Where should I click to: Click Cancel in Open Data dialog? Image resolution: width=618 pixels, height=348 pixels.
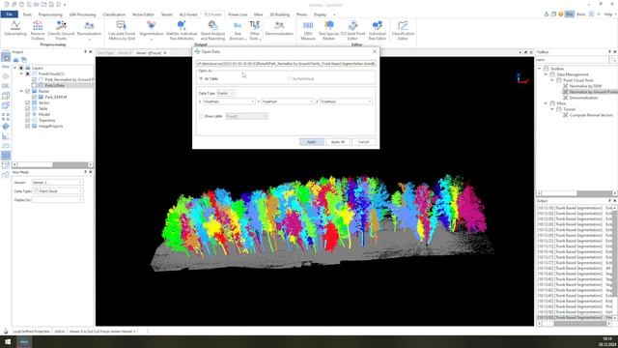(x=363, y=142)
